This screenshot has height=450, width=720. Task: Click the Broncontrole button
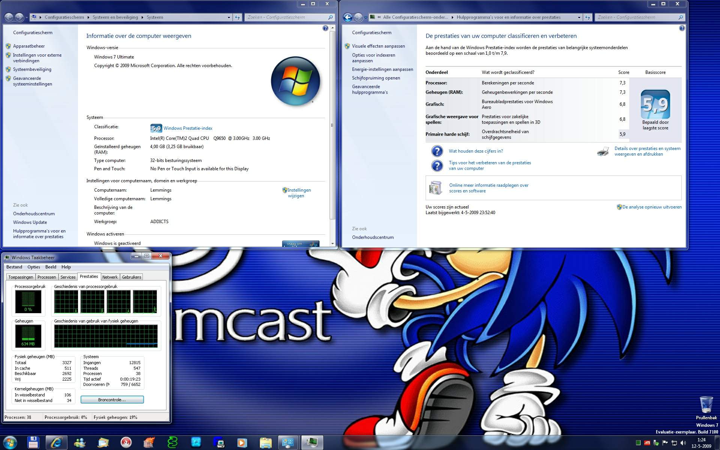[112, 400]
